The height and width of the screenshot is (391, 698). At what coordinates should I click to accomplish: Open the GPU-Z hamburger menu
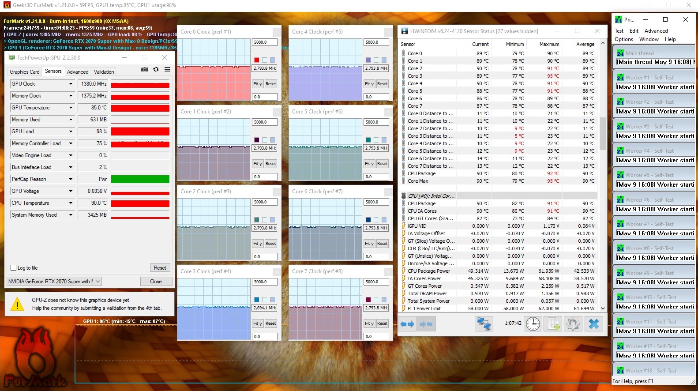[168, 69]
